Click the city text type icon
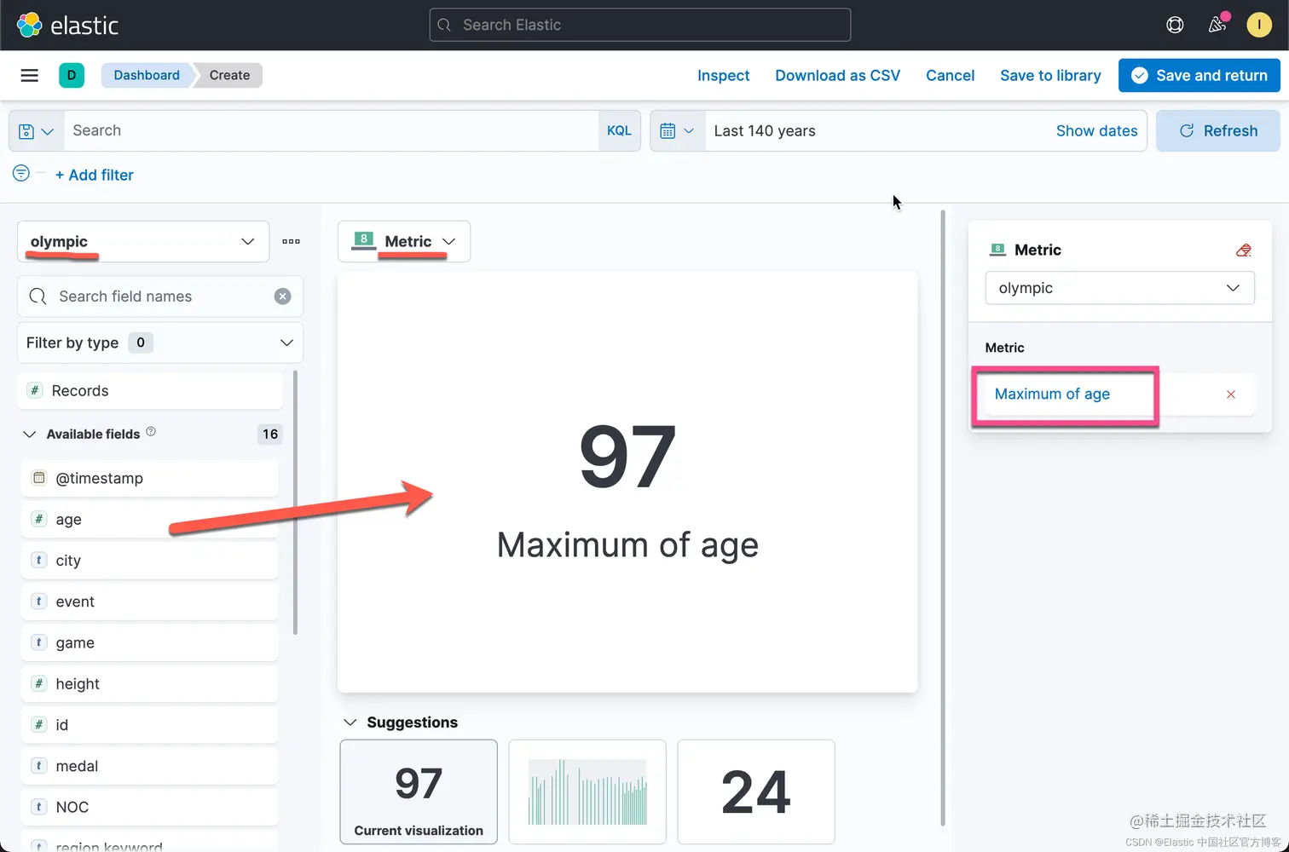This screenshot has height=852, width=1289. [x=38, y=560]
